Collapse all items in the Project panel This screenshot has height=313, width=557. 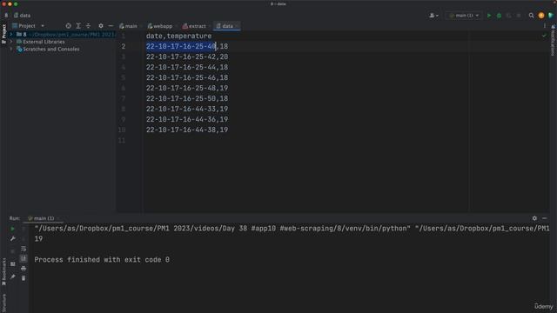click(88, 26)
